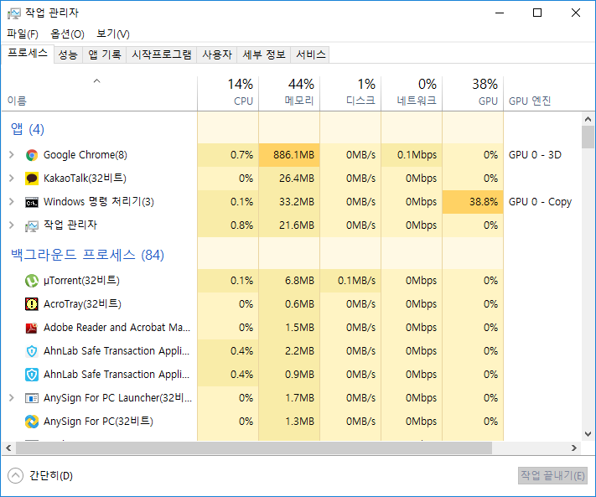Click the 백그라운드 프로세스 (84) heading
Screen dimensions: 596x497
click(87, 255)
